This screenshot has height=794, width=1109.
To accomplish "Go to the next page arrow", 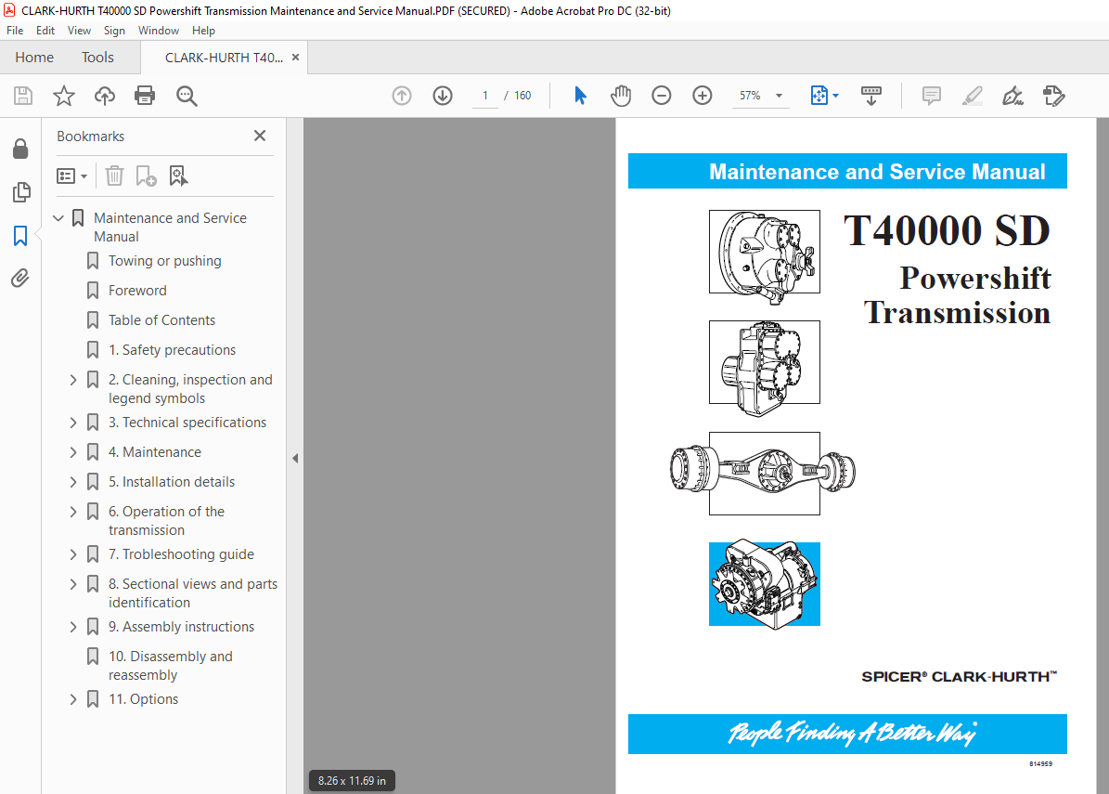I will click(x=443, y=96).
